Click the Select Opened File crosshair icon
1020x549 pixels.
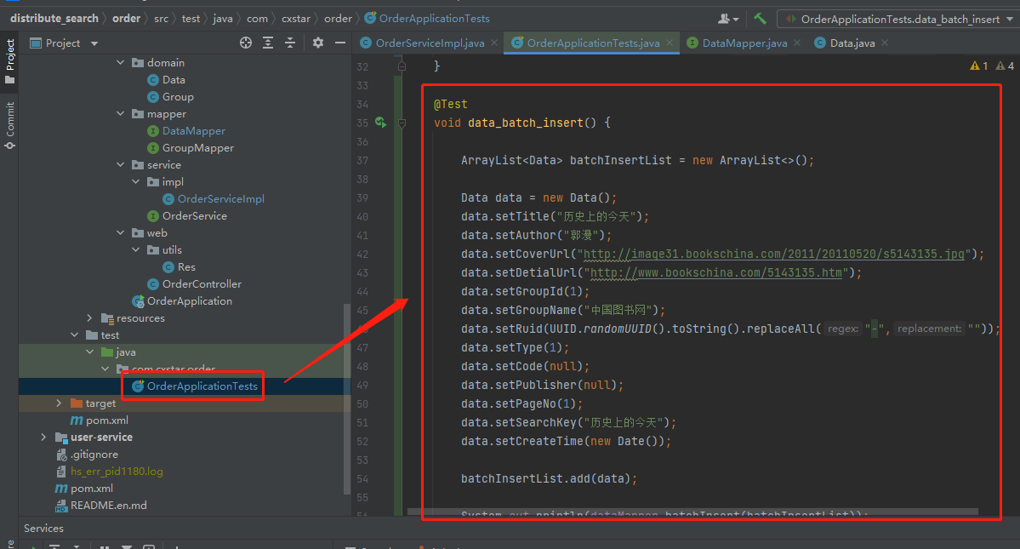(245, 43)
